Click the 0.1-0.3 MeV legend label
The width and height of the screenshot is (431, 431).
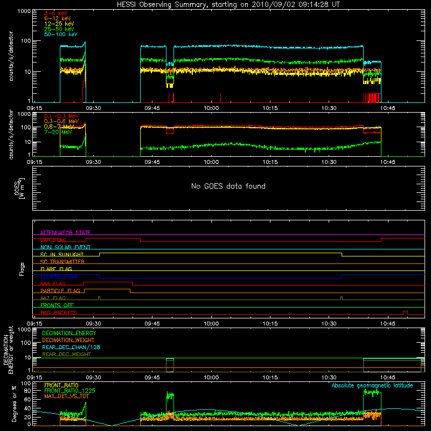(x=61, y=116)
